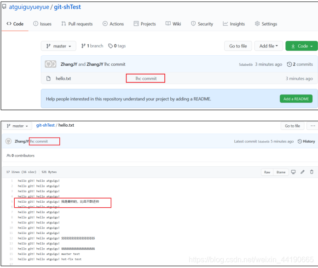The width and height of the screenshot is (318, 268).
Task: Expand the master branch dropdown in repository view
Action: pyautogui.click(x=58, y=46)
